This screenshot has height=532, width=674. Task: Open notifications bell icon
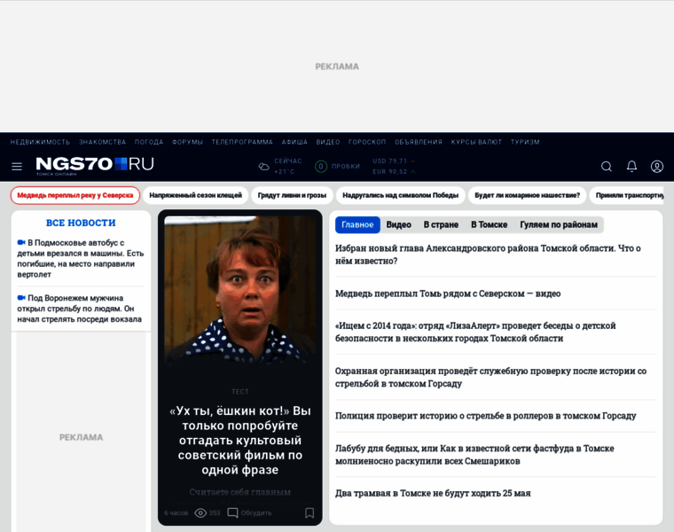[631, 167]
